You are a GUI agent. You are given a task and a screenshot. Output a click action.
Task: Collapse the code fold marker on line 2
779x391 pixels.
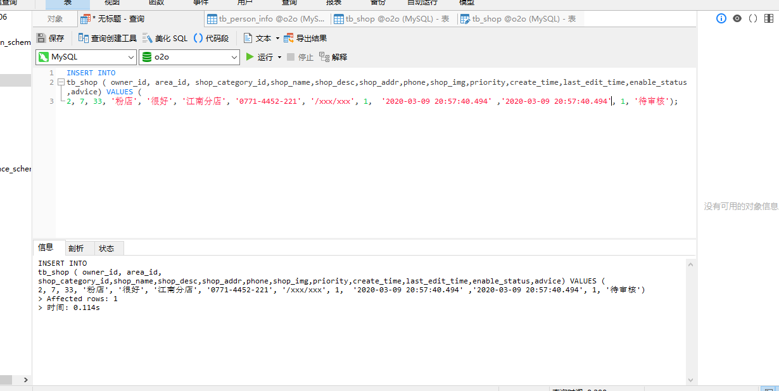tap(61, 82)
